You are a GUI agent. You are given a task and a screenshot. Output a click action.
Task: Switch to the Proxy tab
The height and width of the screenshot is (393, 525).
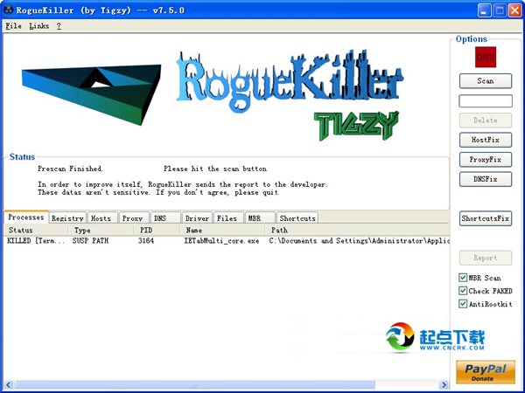tap(134, 218)
